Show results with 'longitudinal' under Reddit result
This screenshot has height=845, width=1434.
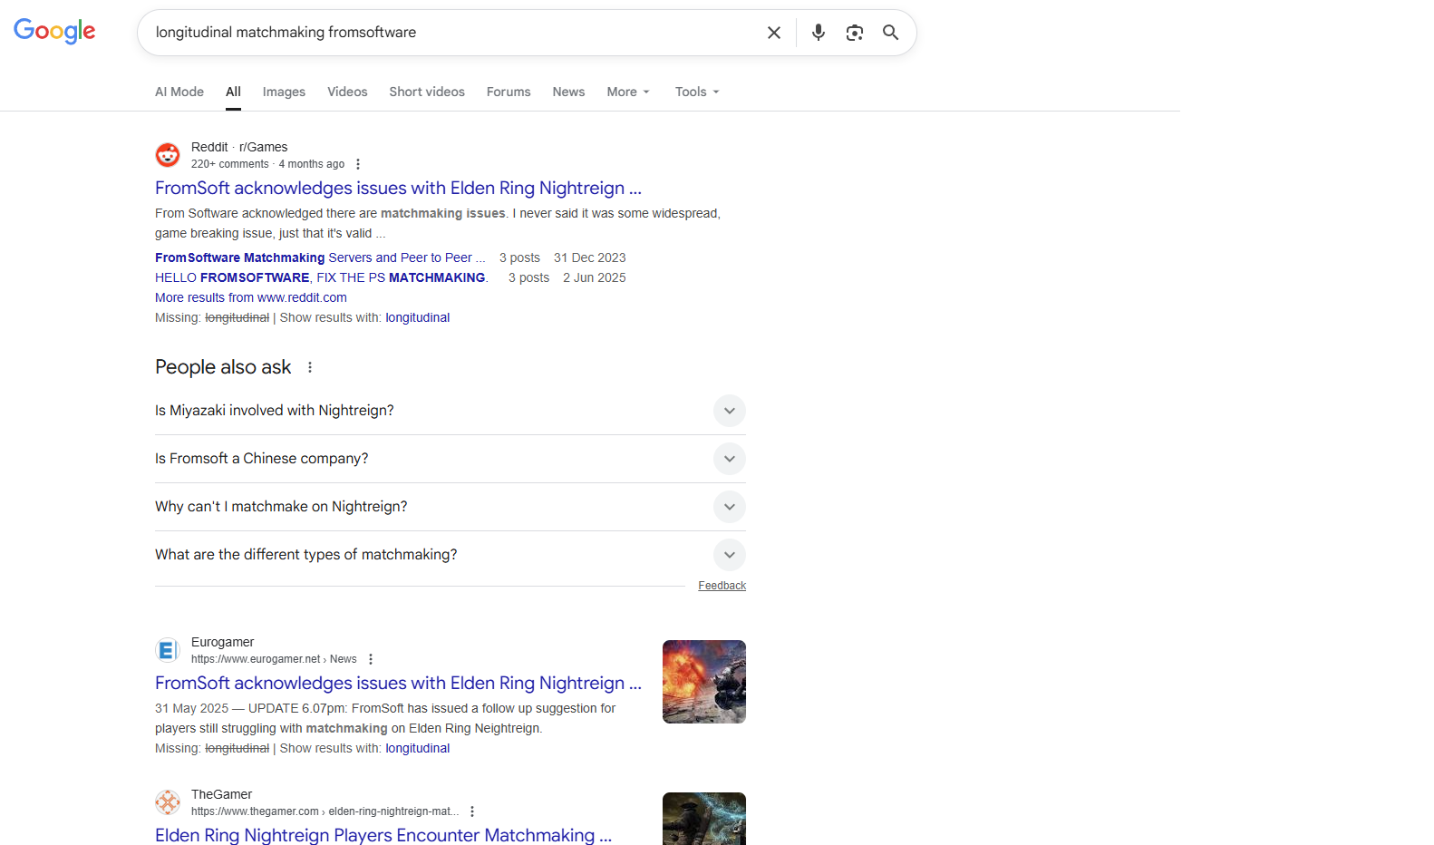[x=417, y=317]
